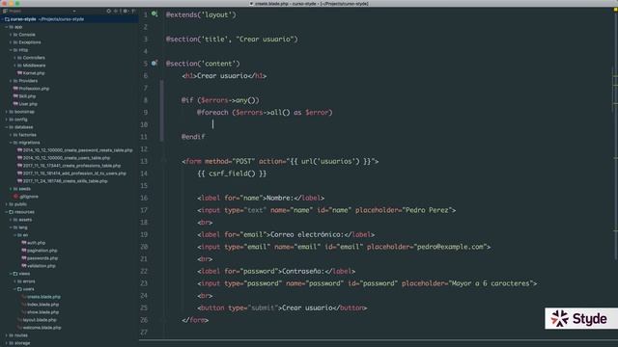Expand the config folder
The image size is (618, 347).
coord(7,120)
